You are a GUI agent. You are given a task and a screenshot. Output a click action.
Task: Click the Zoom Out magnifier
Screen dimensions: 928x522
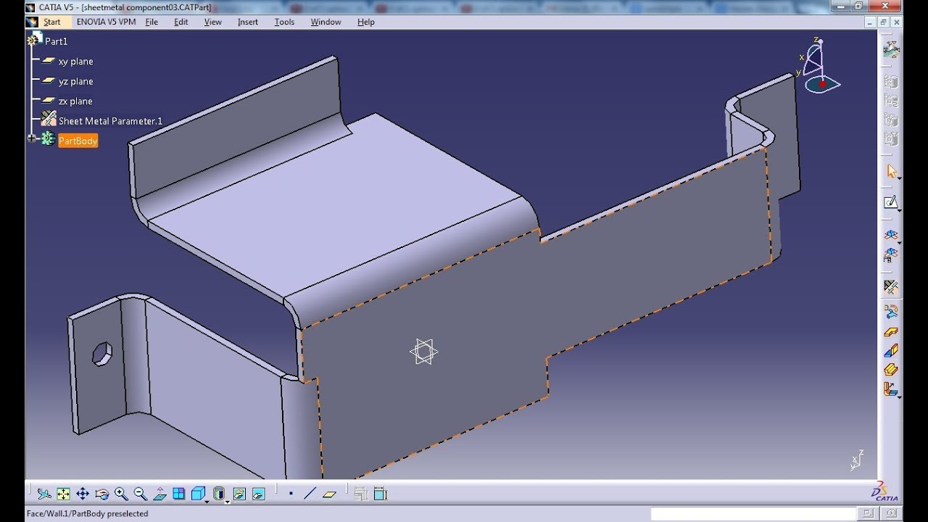tap(141, 494)
